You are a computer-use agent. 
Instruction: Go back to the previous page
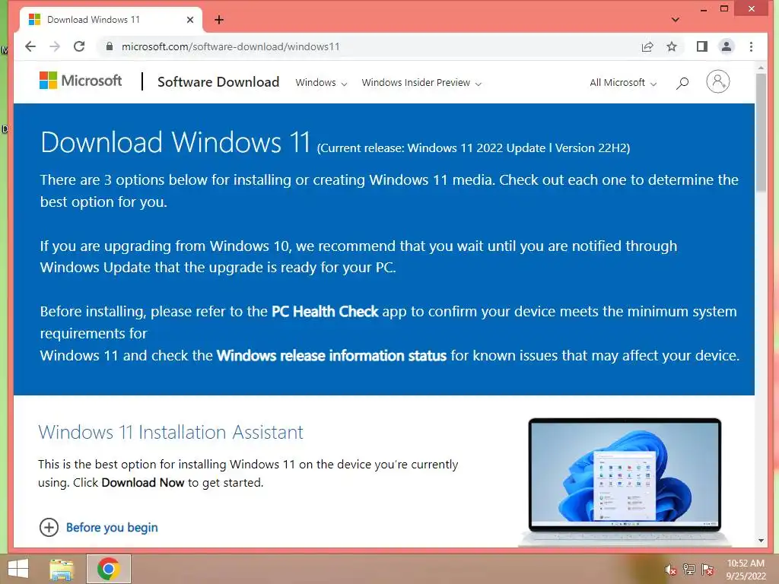pos(30,46)
